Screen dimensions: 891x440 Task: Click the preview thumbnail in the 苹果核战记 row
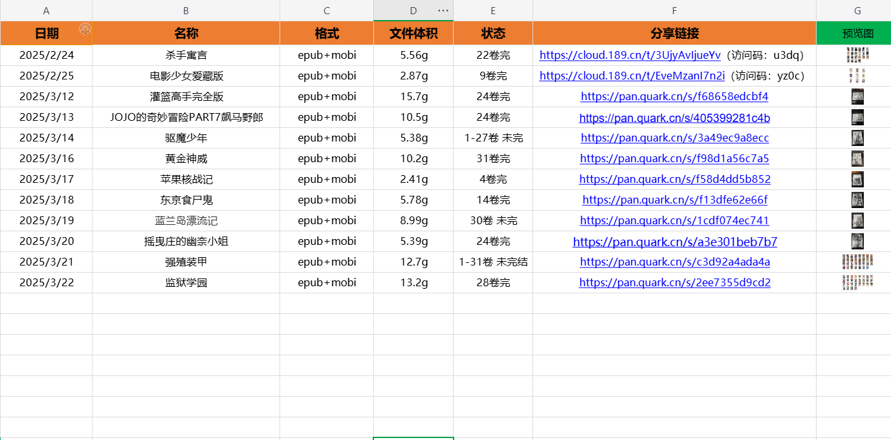coord(857,180)
